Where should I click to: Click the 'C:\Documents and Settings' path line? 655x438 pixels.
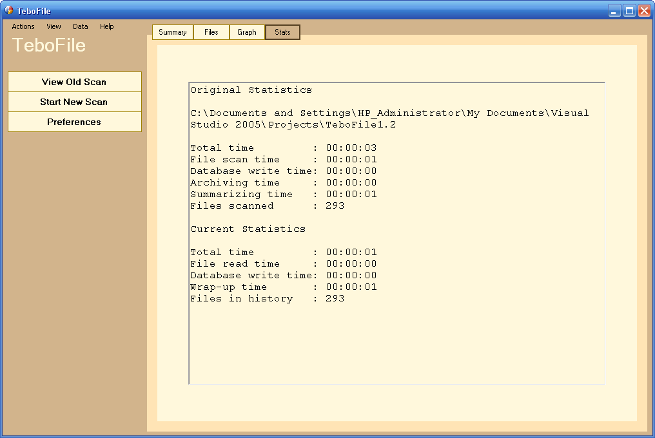pos(389,113)
